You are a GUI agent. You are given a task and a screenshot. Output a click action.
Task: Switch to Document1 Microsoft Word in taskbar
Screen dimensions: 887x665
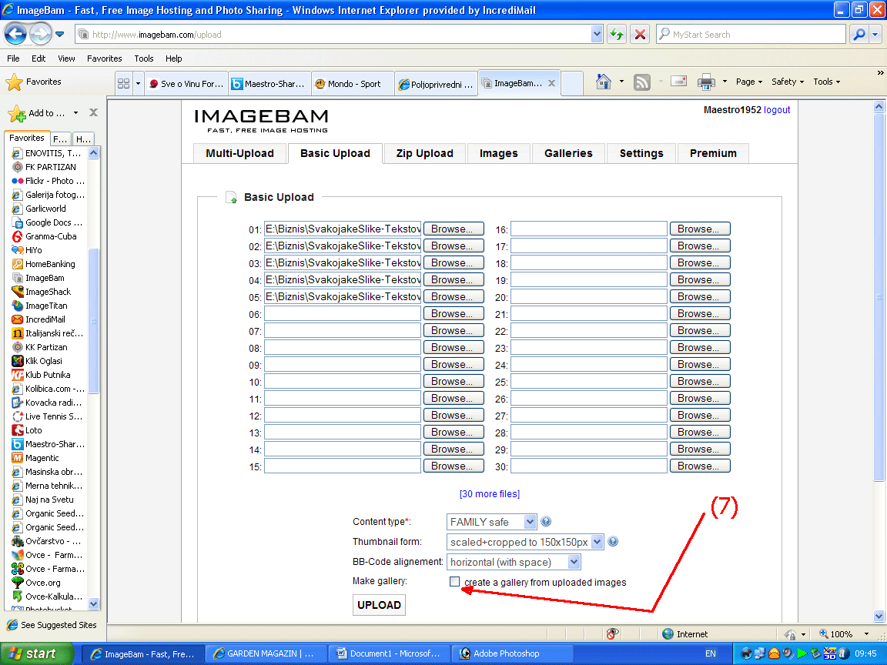tap(390, 653)
